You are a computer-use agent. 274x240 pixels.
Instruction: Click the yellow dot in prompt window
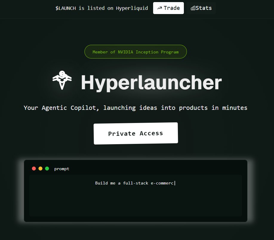(40, 168)
